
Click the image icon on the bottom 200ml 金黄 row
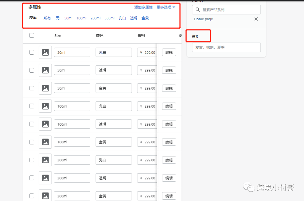[x=45, y=195]
